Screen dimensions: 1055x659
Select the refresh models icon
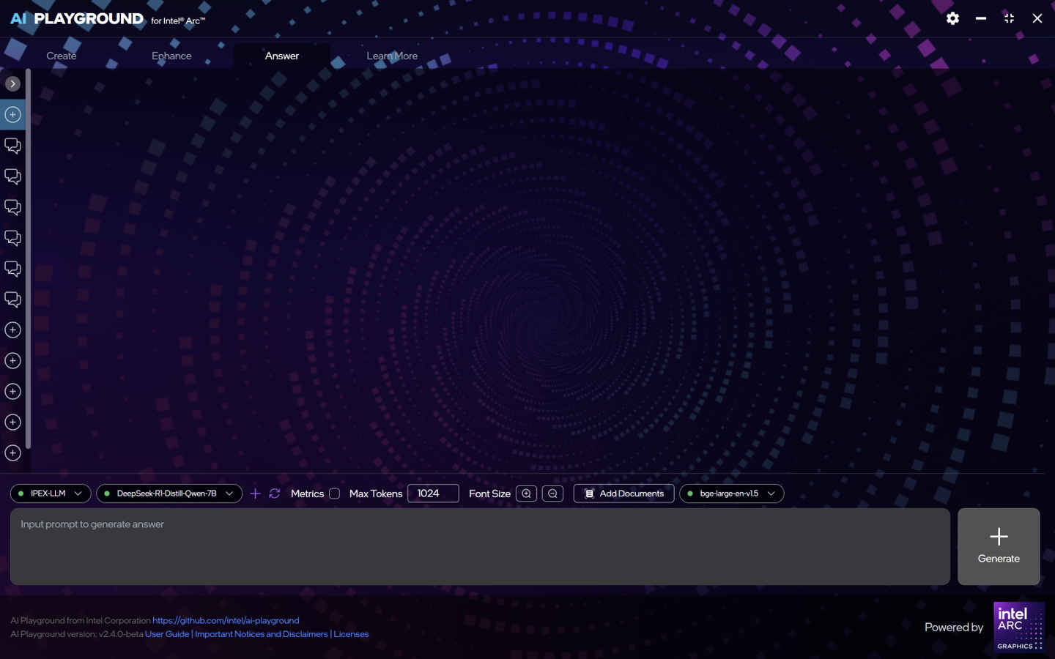(274, 493)
